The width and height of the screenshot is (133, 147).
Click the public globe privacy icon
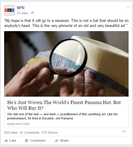click(x=32, y=13)
